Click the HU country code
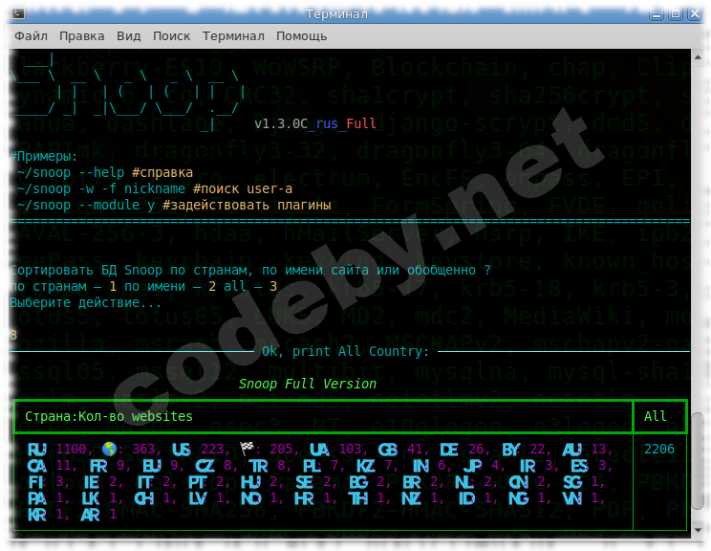This screenshot has width=711, height=551. tap(250, 482)
